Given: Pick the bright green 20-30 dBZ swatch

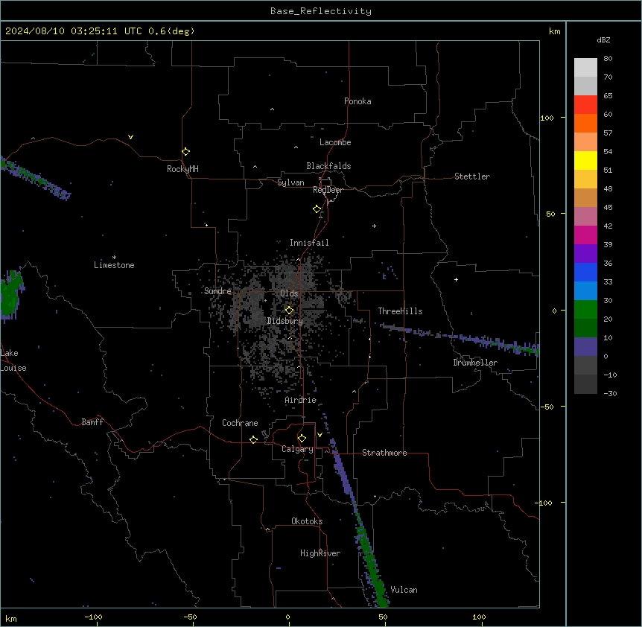Looking at the screenshot, I should pyautogui.click(x=585, y=310).
